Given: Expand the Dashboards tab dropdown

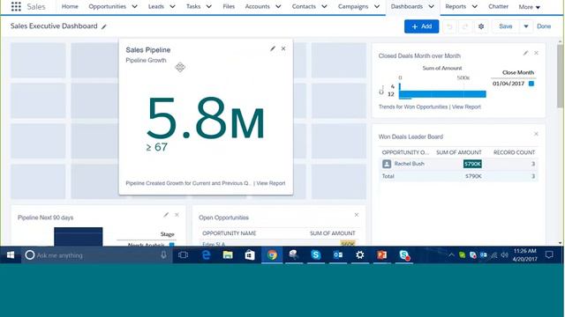Looking at the screenshot, I should (432, 6).
